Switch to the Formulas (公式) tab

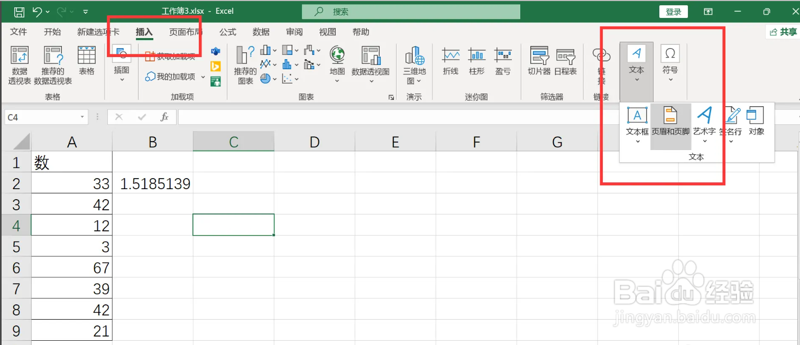pyautogui.click(x=228, y=32)
